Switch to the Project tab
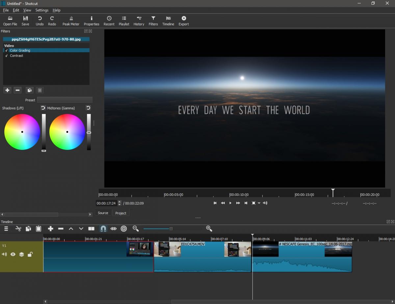This screenshot has height=304, width=395. coord(121,213)
